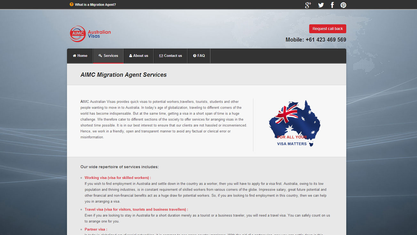417x235 pixels.
Task: Click the person icon beside About us
Action: (130, 56)
